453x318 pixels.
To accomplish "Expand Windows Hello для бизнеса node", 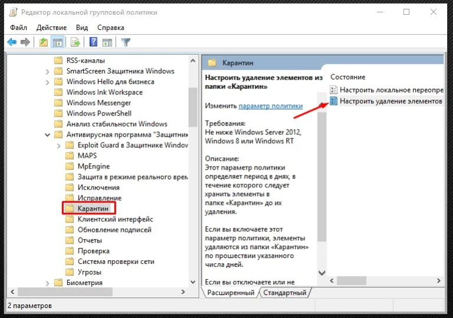I will [x=47, y=82].
